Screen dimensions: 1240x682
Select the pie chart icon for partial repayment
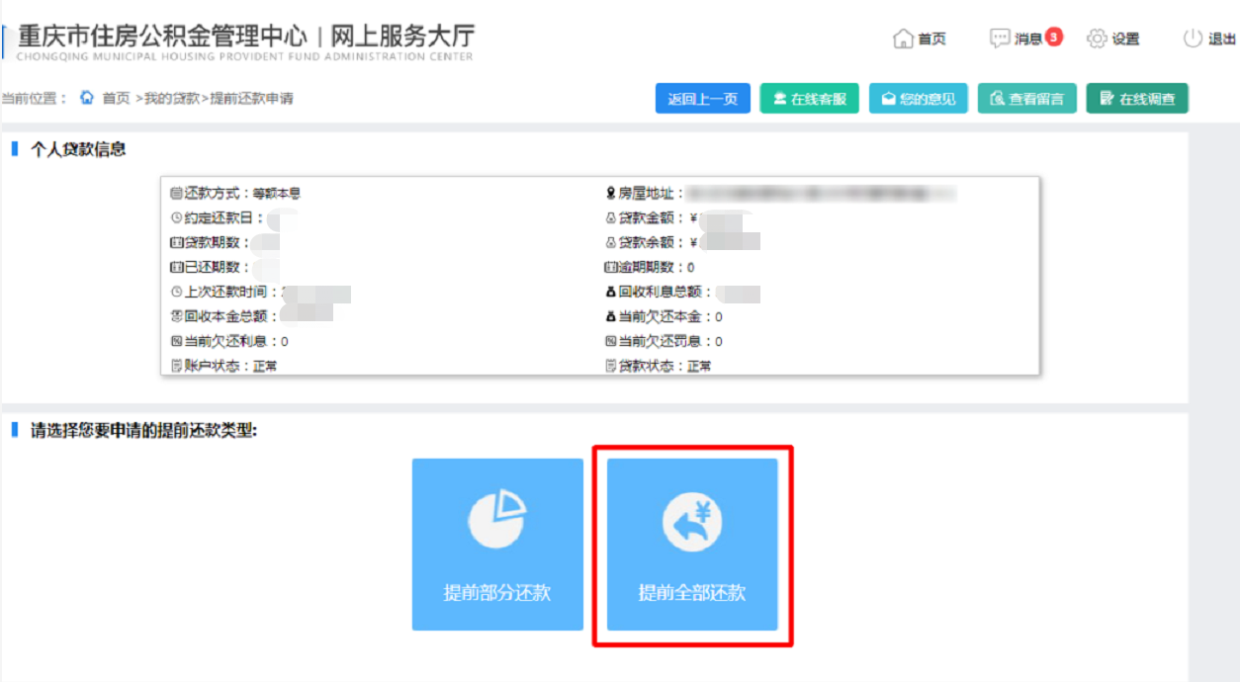[496, 519]
